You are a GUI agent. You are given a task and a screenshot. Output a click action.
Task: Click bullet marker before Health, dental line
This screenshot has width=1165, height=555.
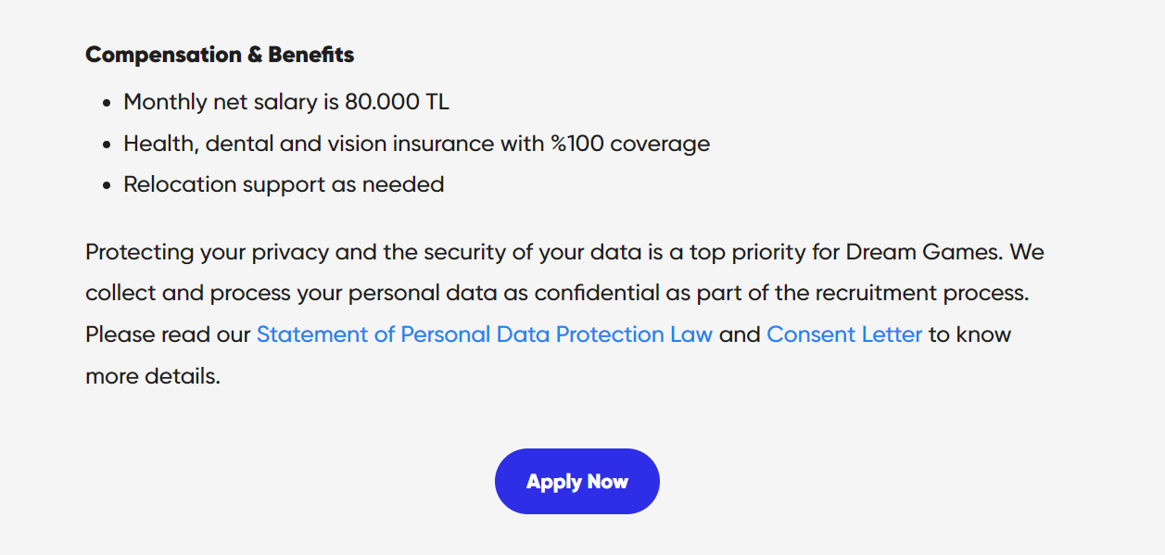(x=108, y=145)
